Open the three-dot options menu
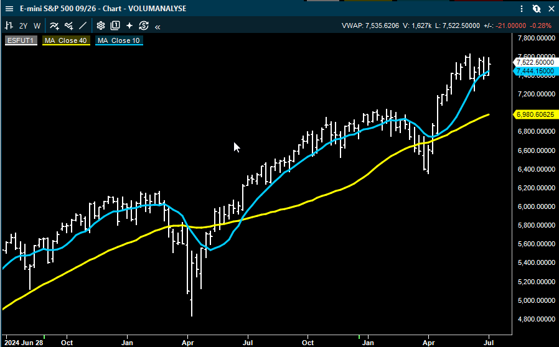This screenshot has height=347, width=559. click(x=522, y=9)
